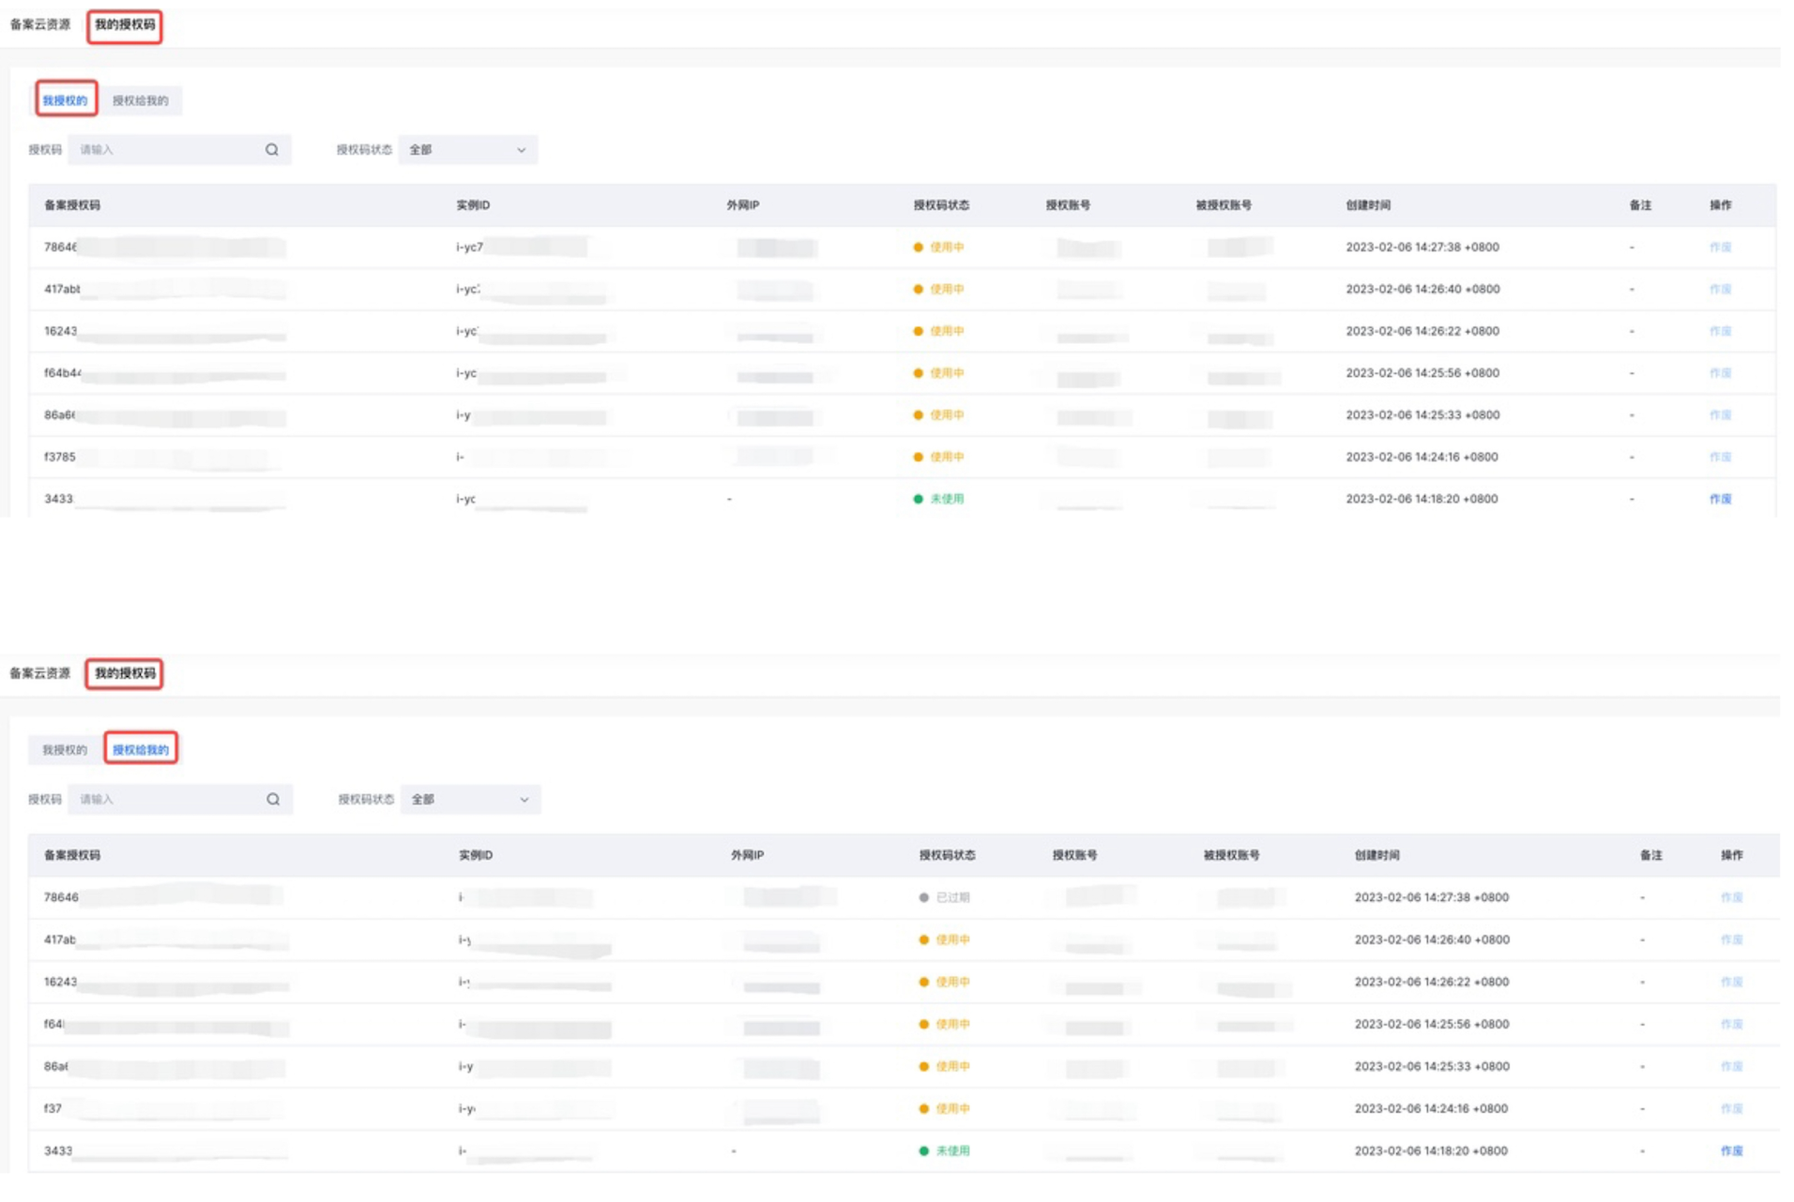Click 创建时间 column header in 授权给我的 list
Viewport: 1794px width, 1202px height.
(x=1376, y=855)
